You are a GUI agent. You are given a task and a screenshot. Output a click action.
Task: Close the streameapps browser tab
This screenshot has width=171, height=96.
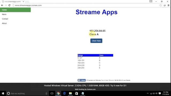point(23,2)
